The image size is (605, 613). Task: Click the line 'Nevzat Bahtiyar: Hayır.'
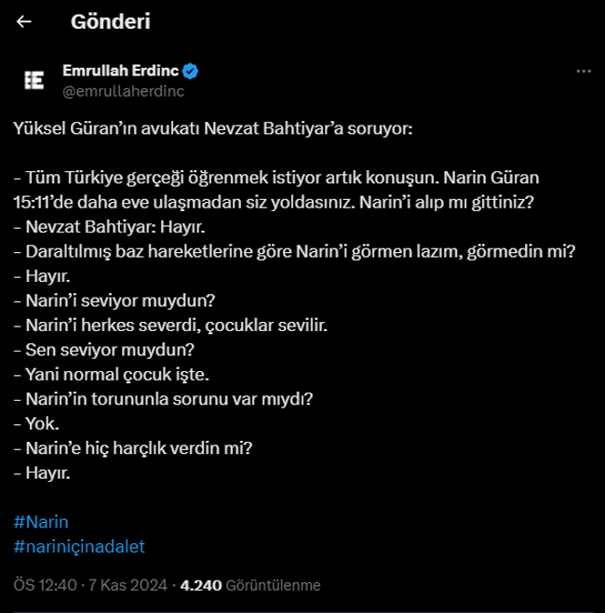click(109, 227)
